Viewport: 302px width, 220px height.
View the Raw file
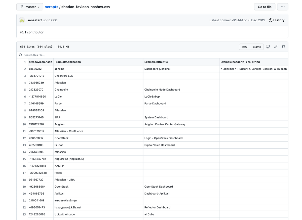pos(244,47)
